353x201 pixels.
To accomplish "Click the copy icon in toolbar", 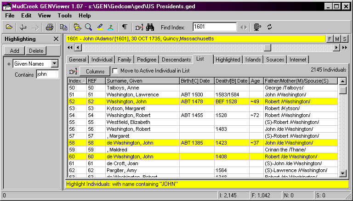I will coord(63,27).
